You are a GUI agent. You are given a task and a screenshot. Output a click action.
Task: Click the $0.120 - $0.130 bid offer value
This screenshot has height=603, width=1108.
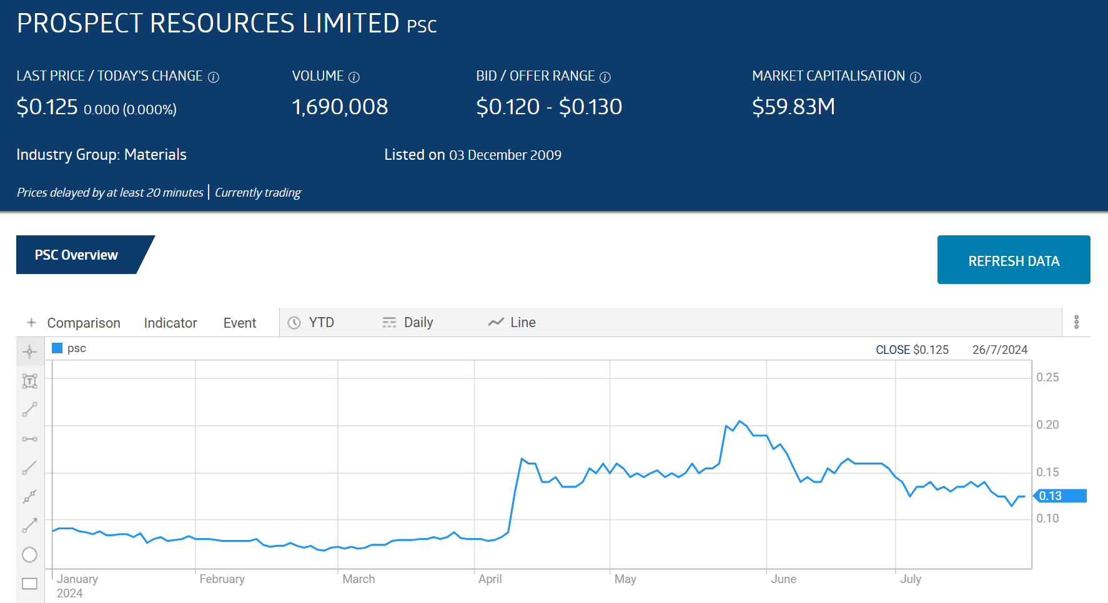point(549,107)
